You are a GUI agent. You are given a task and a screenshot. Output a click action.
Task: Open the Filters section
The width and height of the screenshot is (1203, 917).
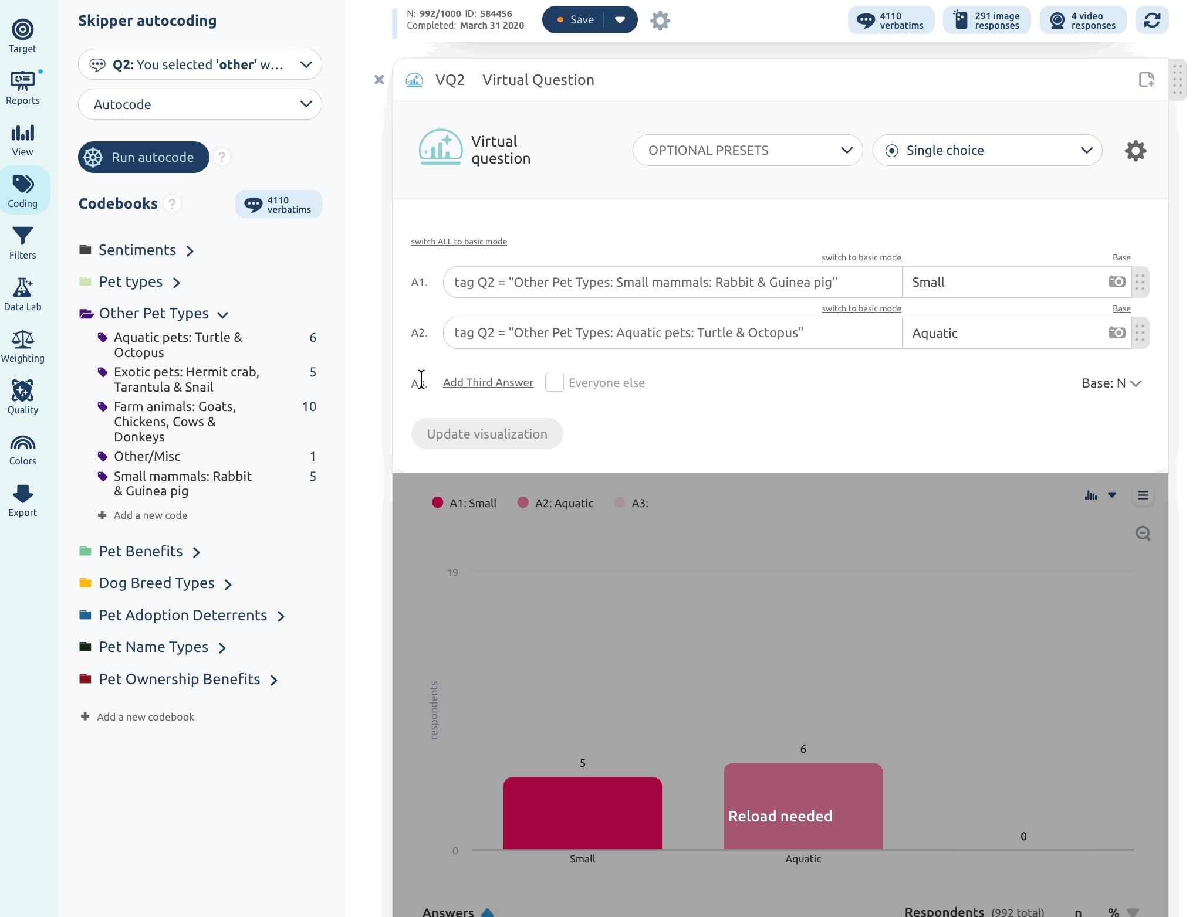(22, 243)
